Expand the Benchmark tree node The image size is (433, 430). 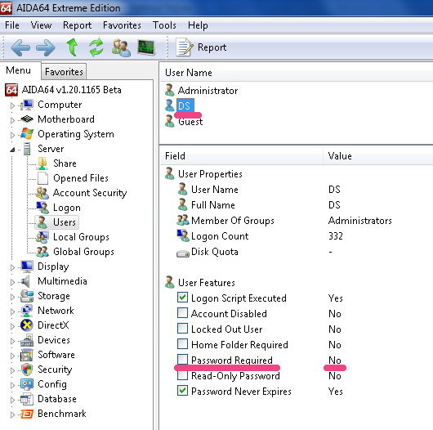click(12, 414)
